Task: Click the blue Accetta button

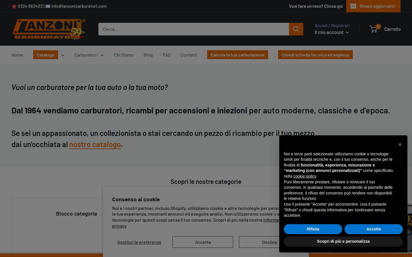Action: click(x=374, y=229)
